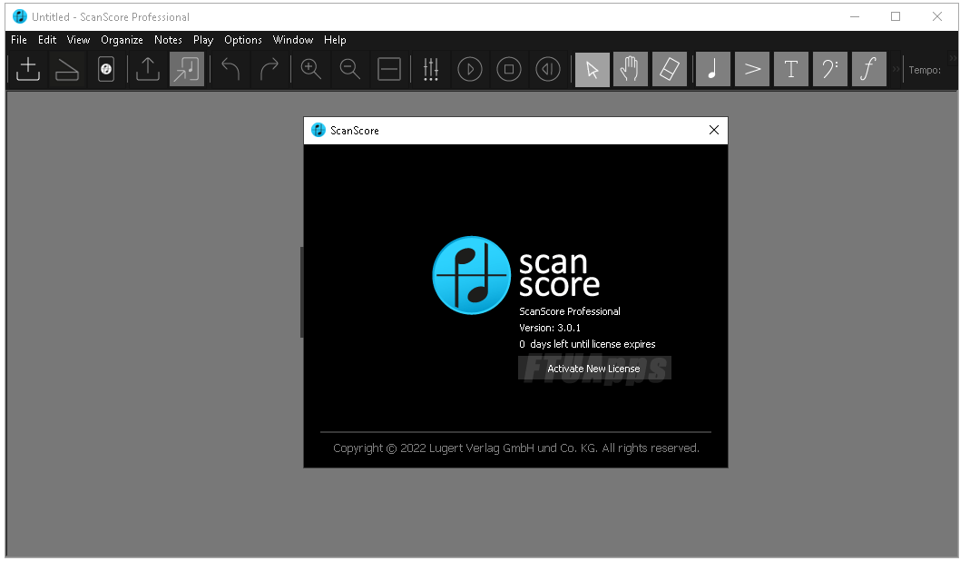
Task: Select the bass clef tool
Action: click(830, 69)
